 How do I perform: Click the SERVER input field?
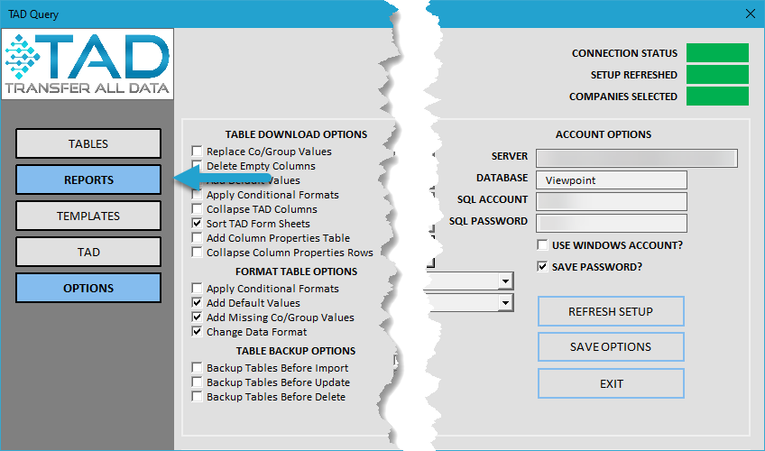(637, 159)
